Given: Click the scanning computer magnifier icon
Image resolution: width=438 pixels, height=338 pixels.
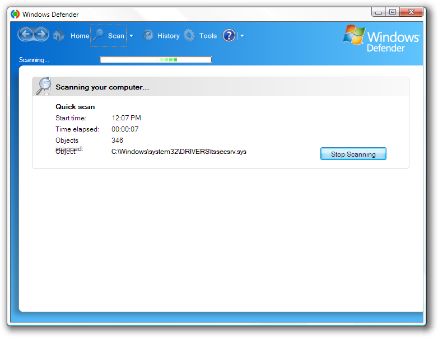Looking at the screenshot, I should [44, 86].
